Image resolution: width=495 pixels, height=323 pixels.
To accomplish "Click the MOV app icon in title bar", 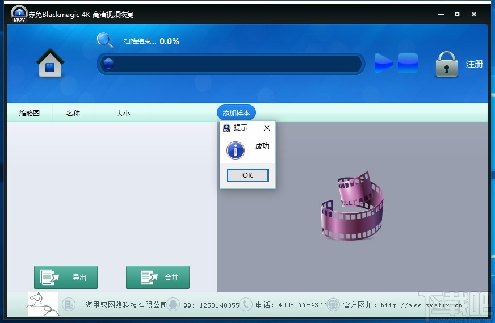I will pos(19,14).
